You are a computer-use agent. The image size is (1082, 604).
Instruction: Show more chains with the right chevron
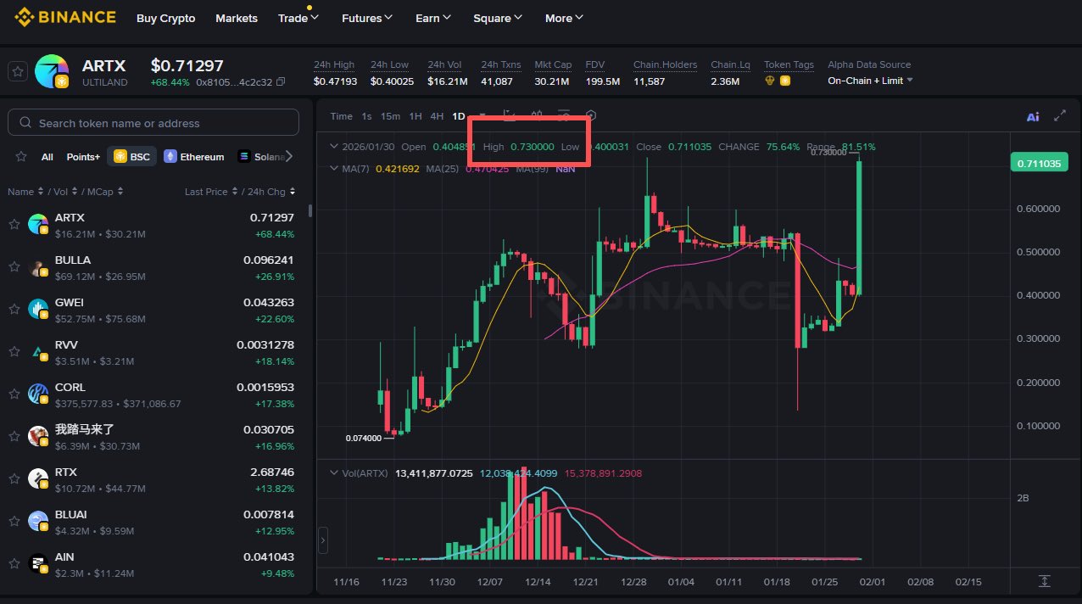click(288, 156)
